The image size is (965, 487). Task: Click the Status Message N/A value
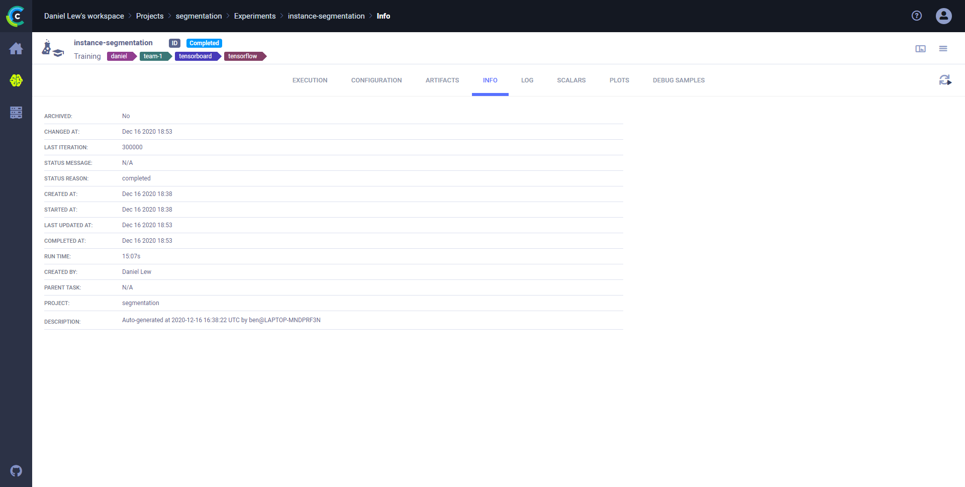[x=128, y=163]
